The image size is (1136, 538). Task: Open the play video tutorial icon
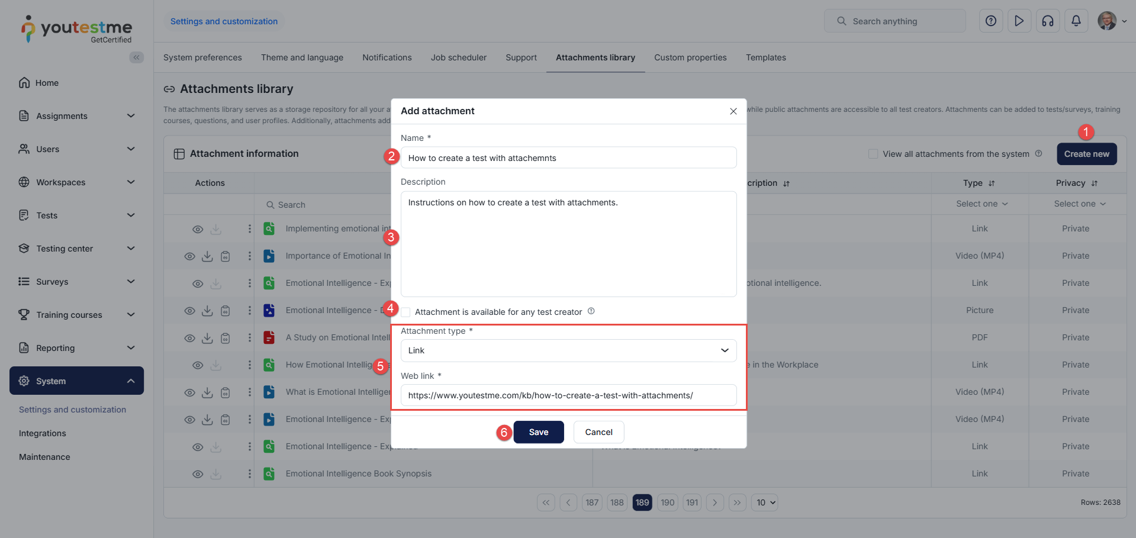click(1019, 21)
